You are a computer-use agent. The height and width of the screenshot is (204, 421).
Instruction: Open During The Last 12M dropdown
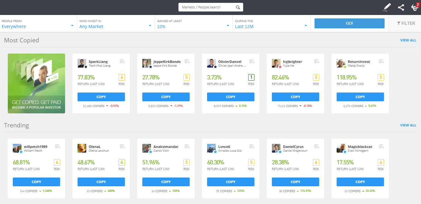click(x=272, y=24)
